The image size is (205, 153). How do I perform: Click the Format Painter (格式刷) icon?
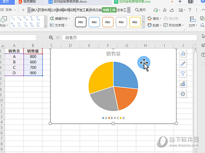(171, 18)
